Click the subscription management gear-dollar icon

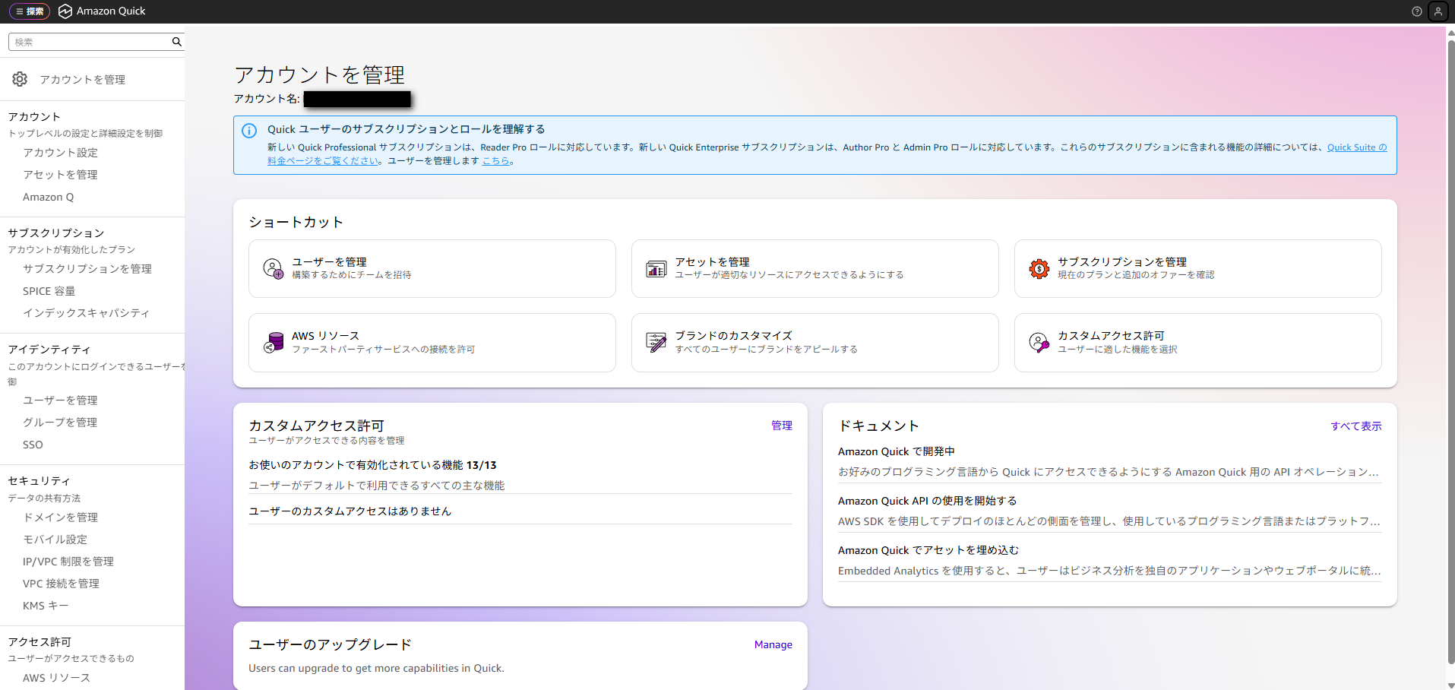tap(1039, 268)
